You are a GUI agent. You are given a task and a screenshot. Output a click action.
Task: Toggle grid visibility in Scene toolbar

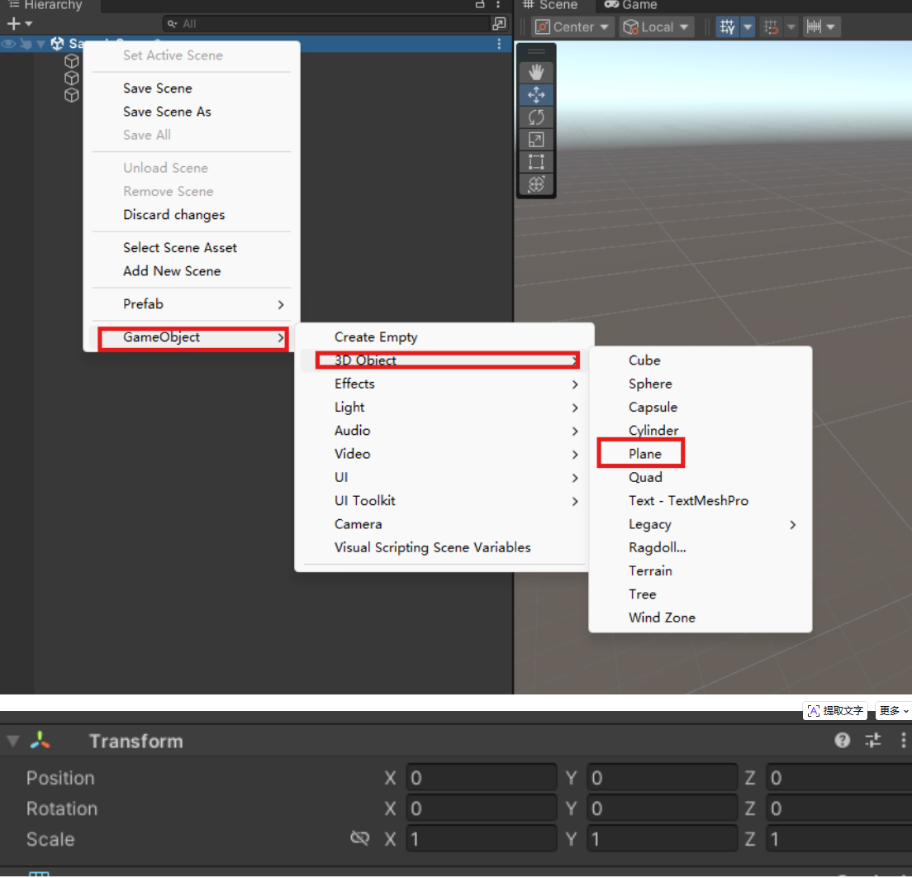tap(727, 27)
